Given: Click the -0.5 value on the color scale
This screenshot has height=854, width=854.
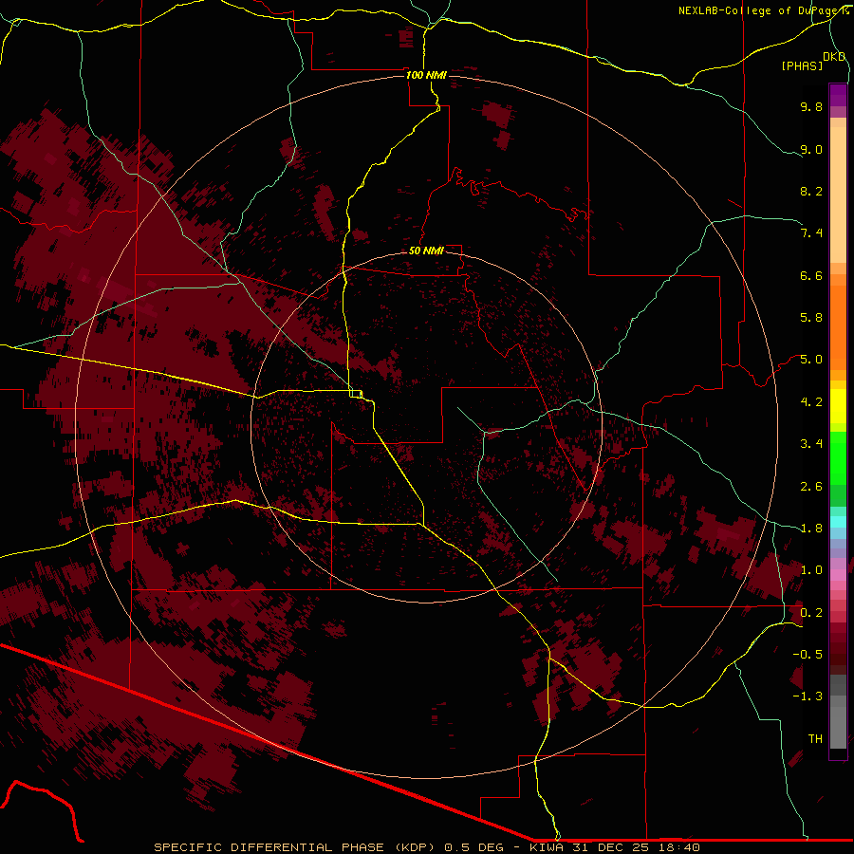Looking at the screenshot, I should click(x=808, y=655).
